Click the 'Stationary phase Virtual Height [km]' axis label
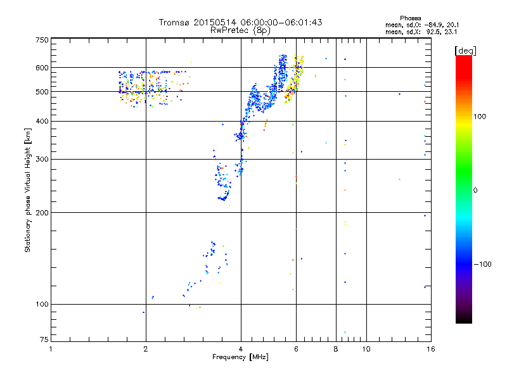507x380 pixels. (x=28, y=191)
